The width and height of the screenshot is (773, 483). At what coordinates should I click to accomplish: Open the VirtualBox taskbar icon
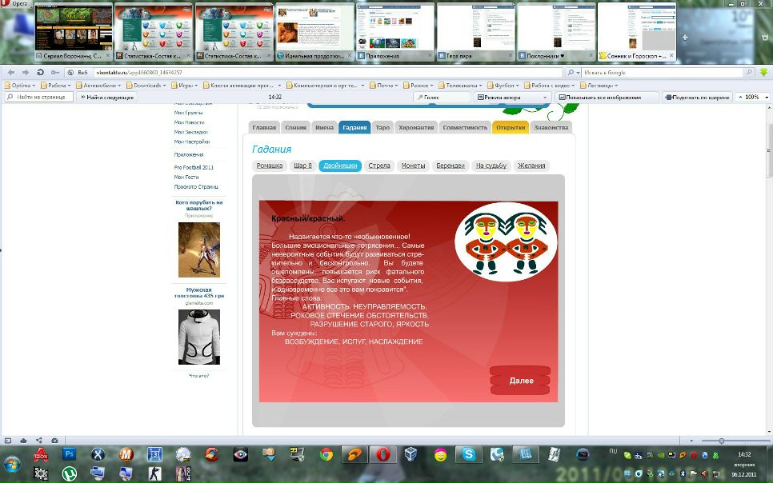pyautogui.click(x=411, y=454)
